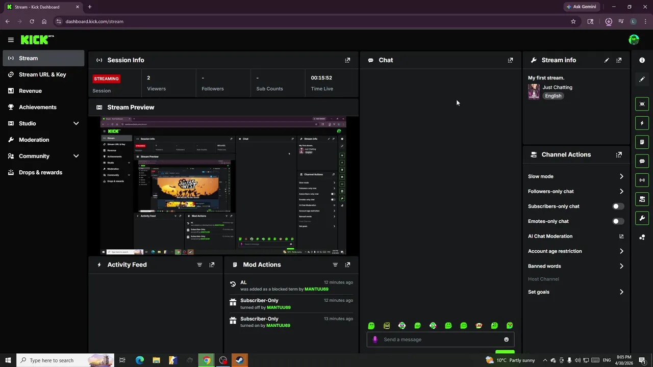The image size is (653, 367).
Task: Open the hamburger menu beside Kick logo
Action: [x=11, y=40]
